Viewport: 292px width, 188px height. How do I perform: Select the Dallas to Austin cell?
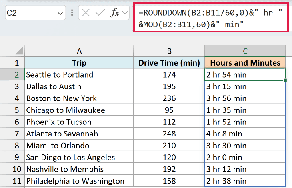[x=79, y=86]
